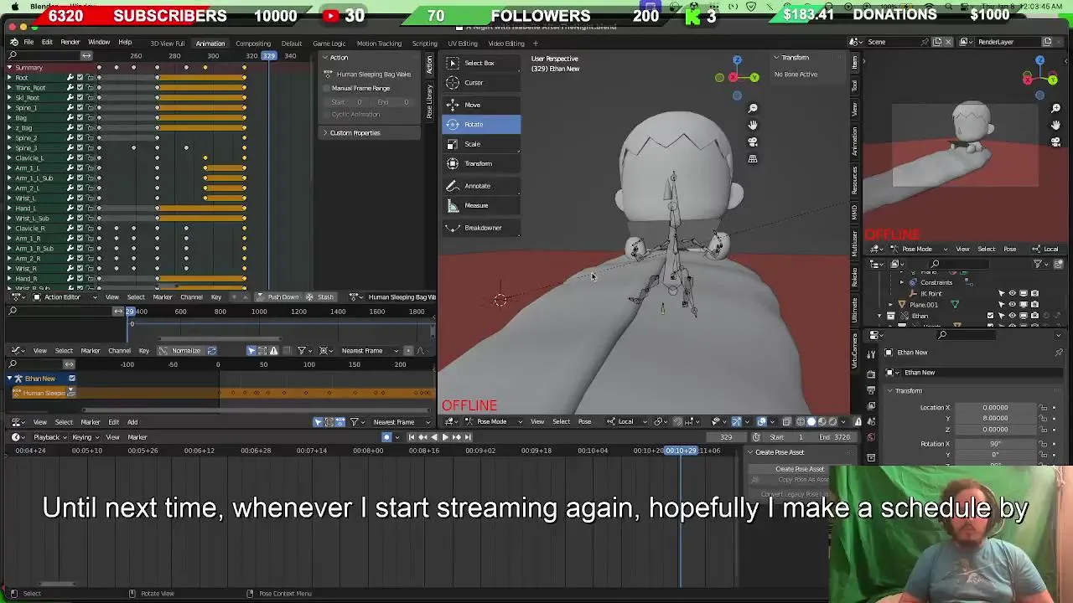Choose the Move tool

pos(480,105)
